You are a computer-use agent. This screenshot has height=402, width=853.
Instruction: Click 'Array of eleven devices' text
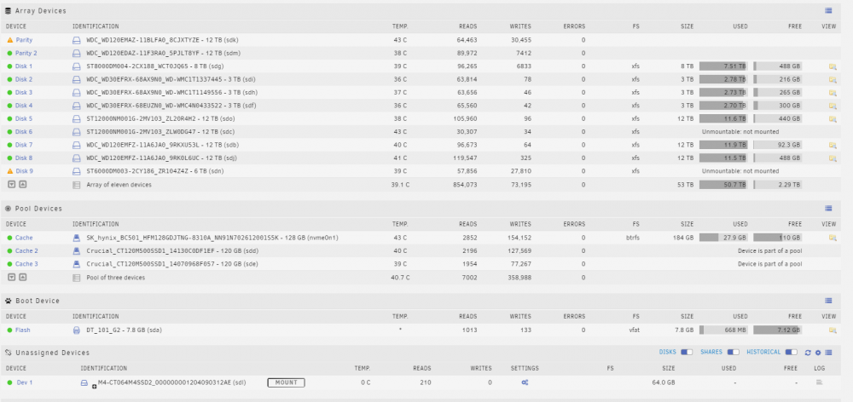(x=119, y=185)
